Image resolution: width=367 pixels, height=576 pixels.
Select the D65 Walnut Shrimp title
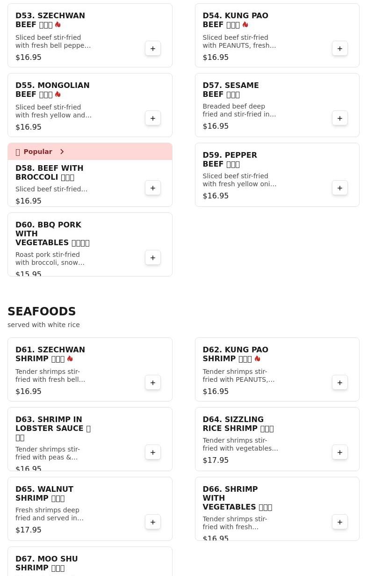[44, 494]
